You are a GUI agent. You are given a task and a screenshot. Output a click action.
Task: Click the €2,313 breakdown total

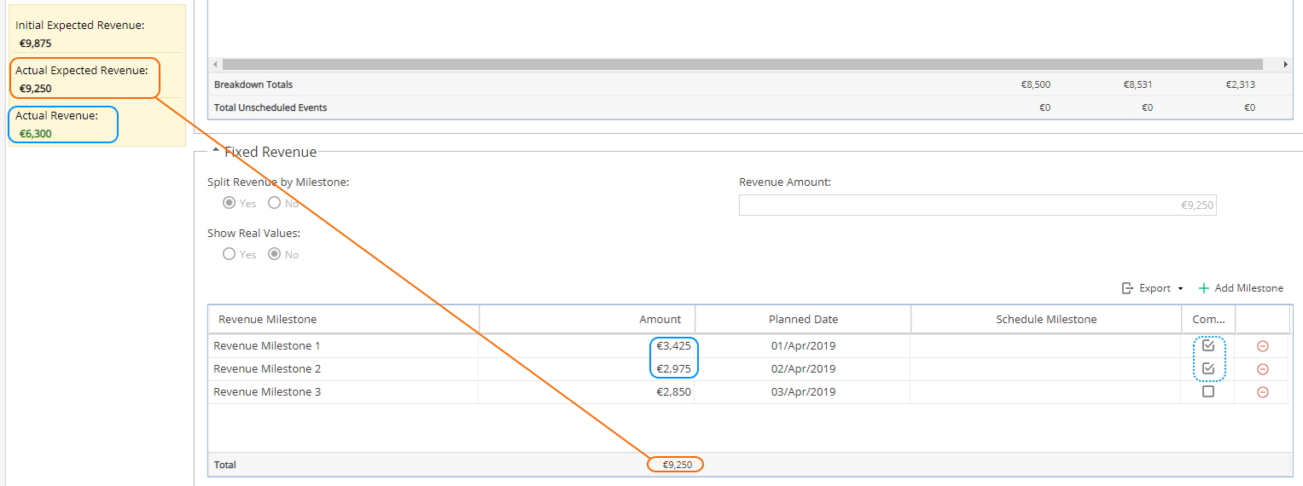point(1240,84)
